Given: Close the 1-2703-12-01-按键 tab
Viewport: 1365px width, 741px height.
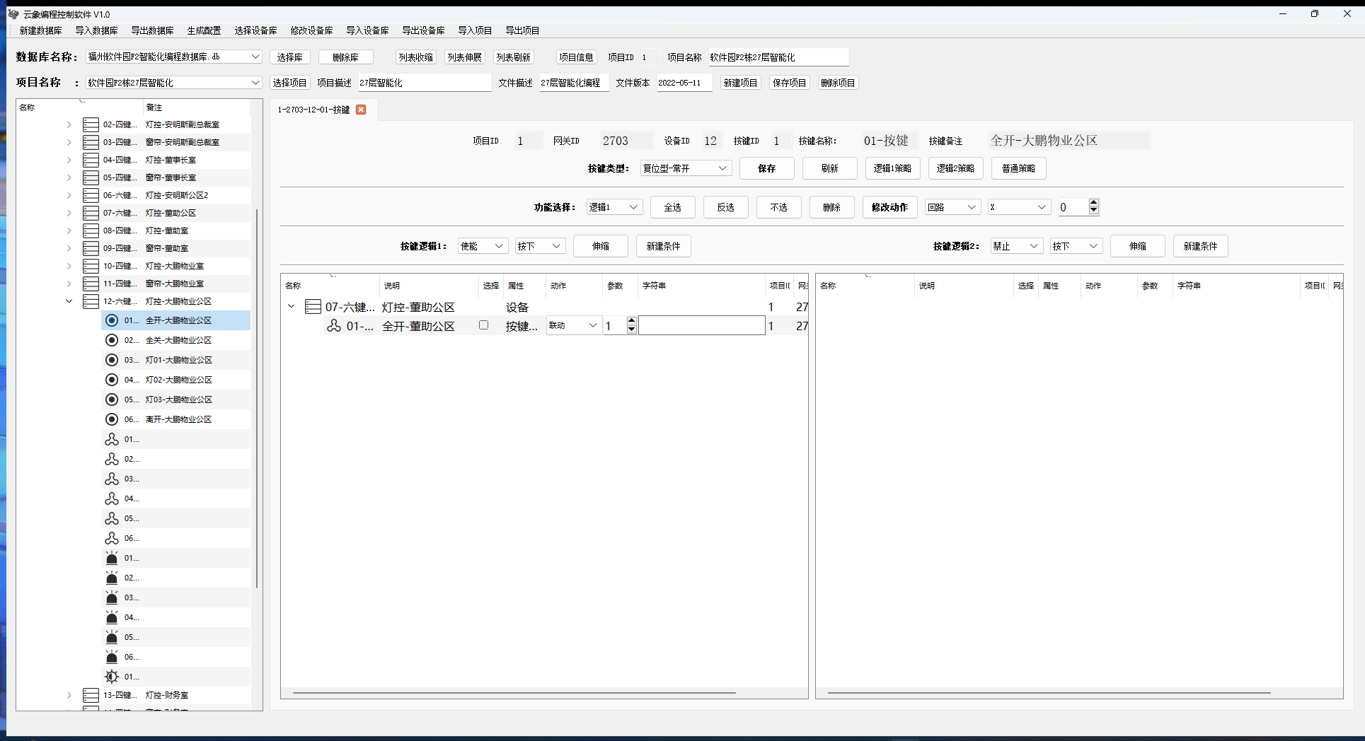Looking at the screenshot, I should click(x=361, y=110).
